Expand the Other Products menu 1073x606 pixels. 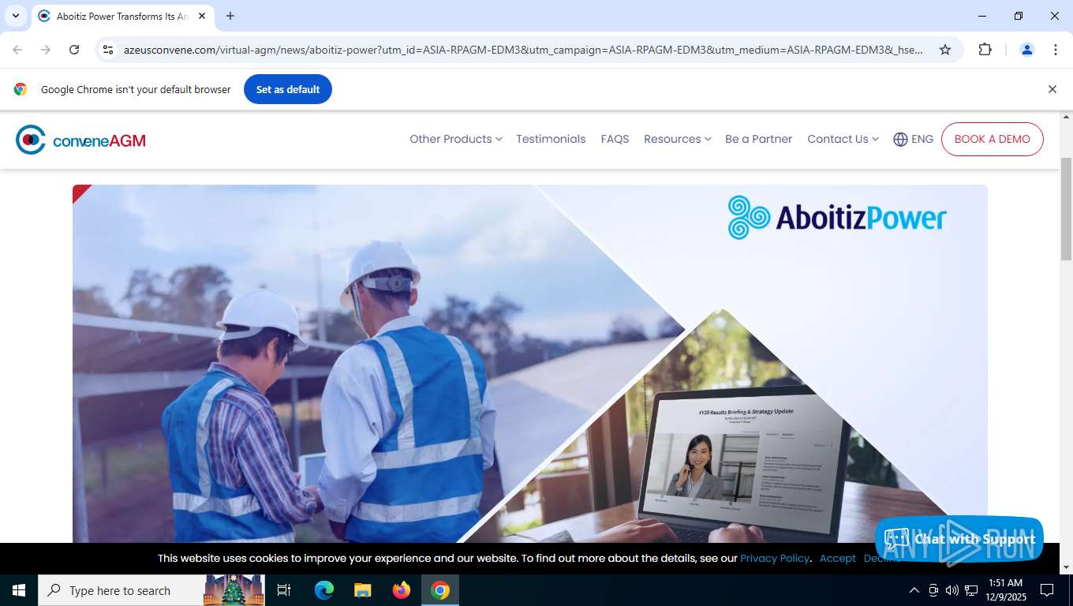click(x=455, y=139)
